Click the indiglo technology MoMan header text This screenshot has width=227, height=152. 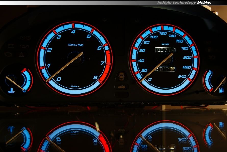(x=184, y=2)
